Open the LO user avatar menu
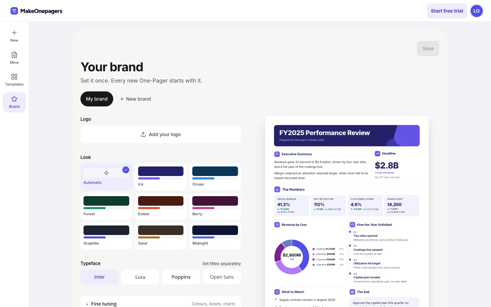Screen dimensions: 491x307 pyautogui.click(x=477, y=11)
